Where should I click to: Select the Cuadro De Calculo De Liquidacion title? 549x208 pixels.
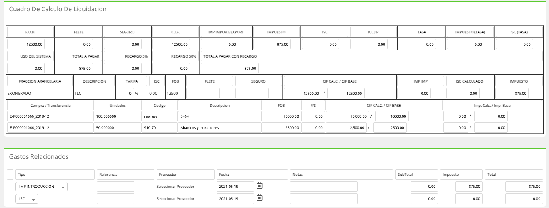(x=58, y=9)
